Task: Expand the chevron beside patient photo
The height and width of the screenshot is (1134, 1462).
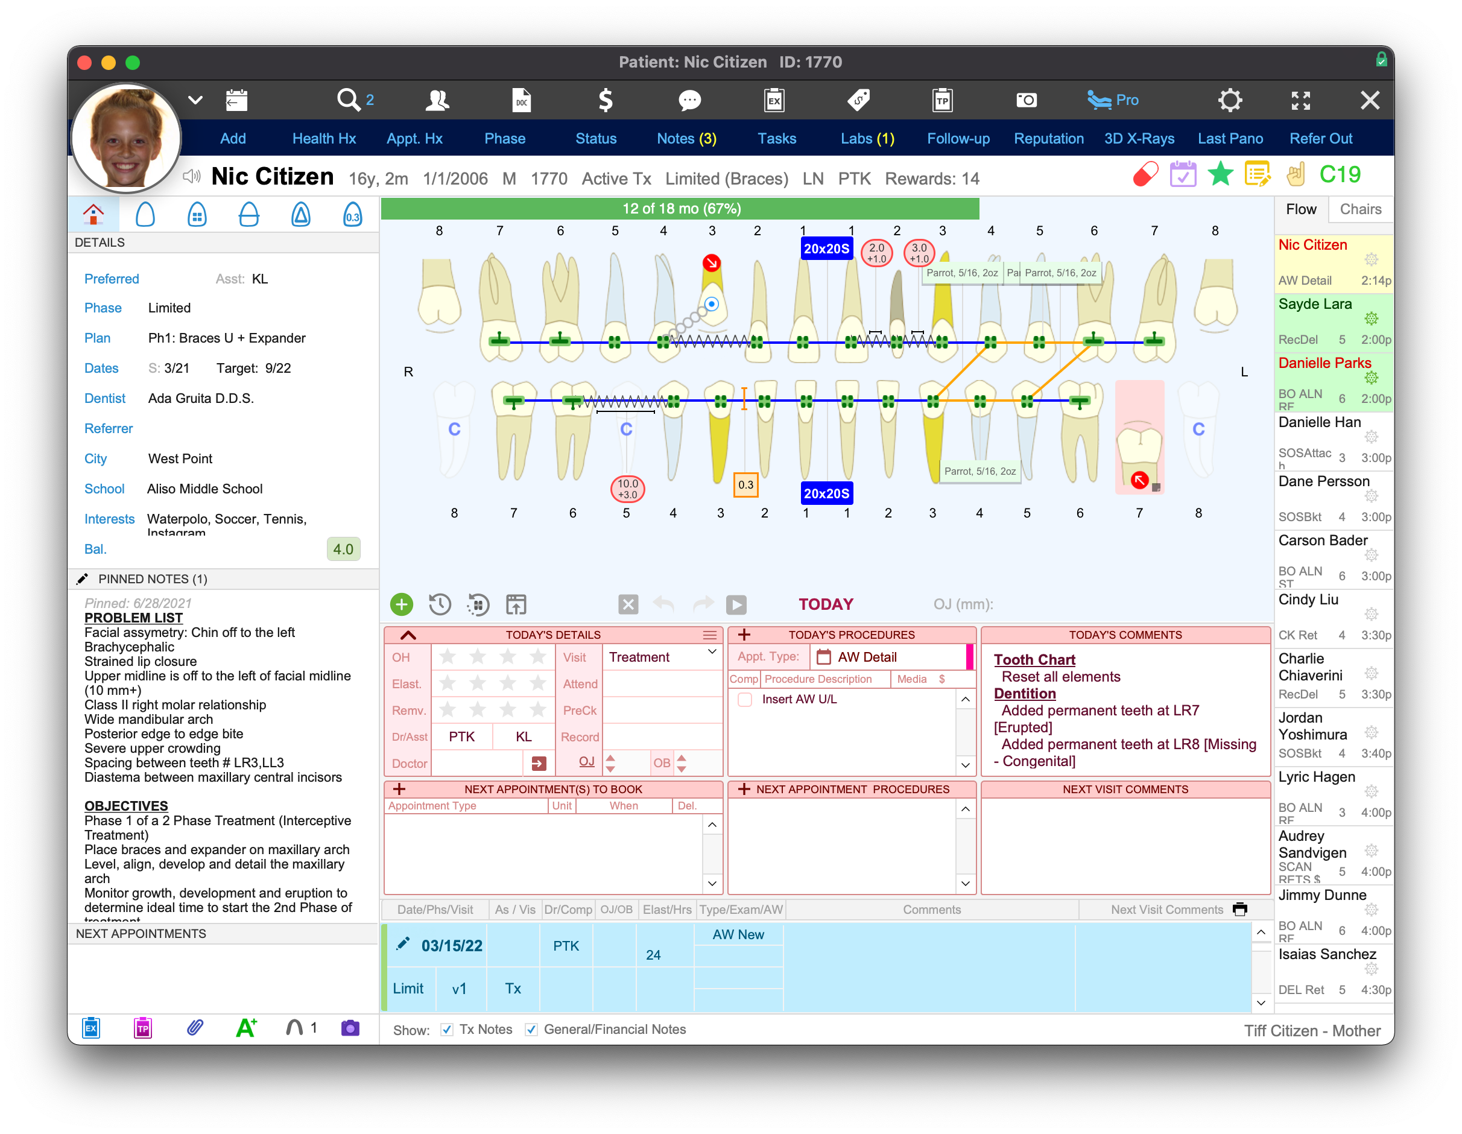Action: point(195,100)
